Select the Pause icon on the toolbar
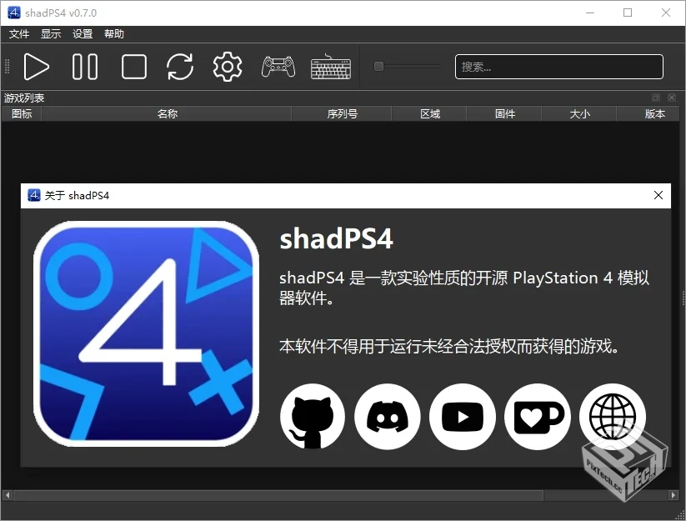This screenshot has height=521, width=686. coord(85,67)
